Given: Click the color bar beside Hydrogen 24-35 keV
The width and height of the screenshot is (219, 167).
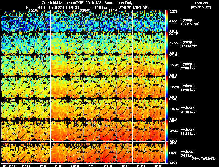Looking at the screenshot, I should click(167, 109).
